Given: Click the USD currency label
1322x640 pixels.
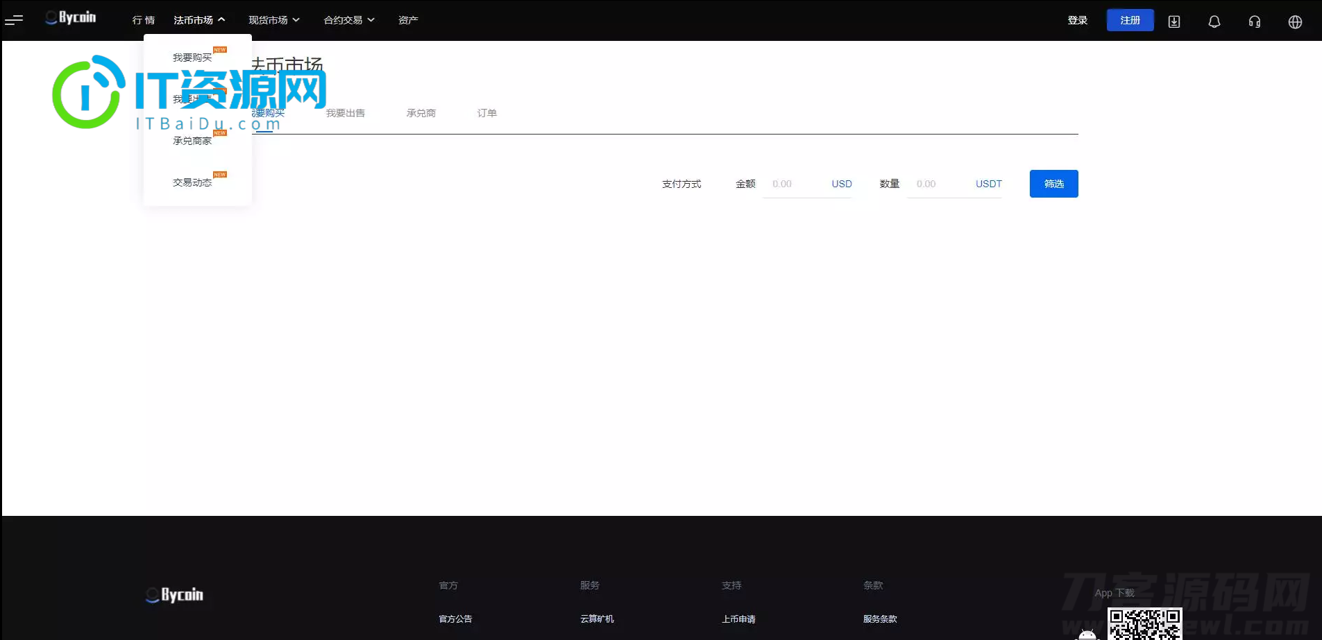Looking at the screenshot, I should point(842,184).
